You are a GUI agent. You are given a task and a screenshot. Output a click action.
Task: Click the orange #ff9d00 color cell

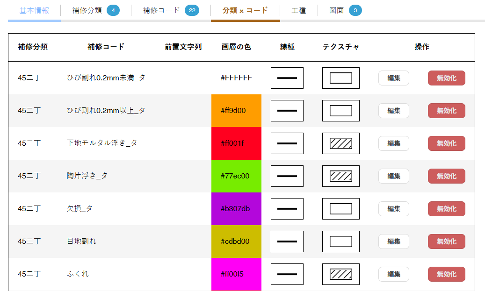tap(236, 111)
